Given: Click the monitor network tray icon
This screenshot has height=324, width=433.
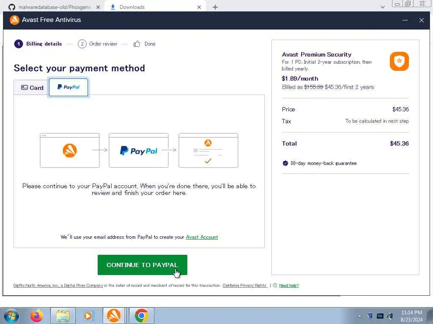Looking at the screenshot, I should [380, 316].
